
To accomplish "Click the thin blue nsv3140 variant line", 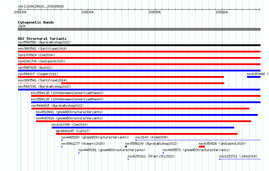I will click(198, 140).
